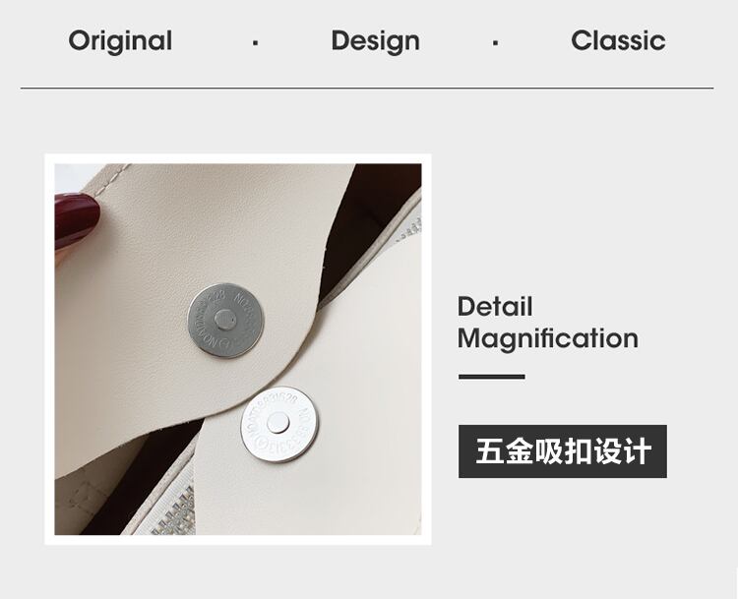This screenshot has height=599, width=738.
Task: Click the zipper strip at photo's right edge
Action: tap(408, 226)
